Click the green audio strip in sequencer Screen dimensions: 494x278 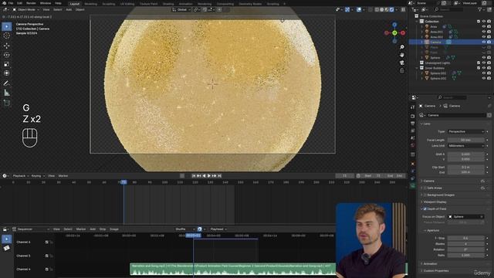point(233,269)
